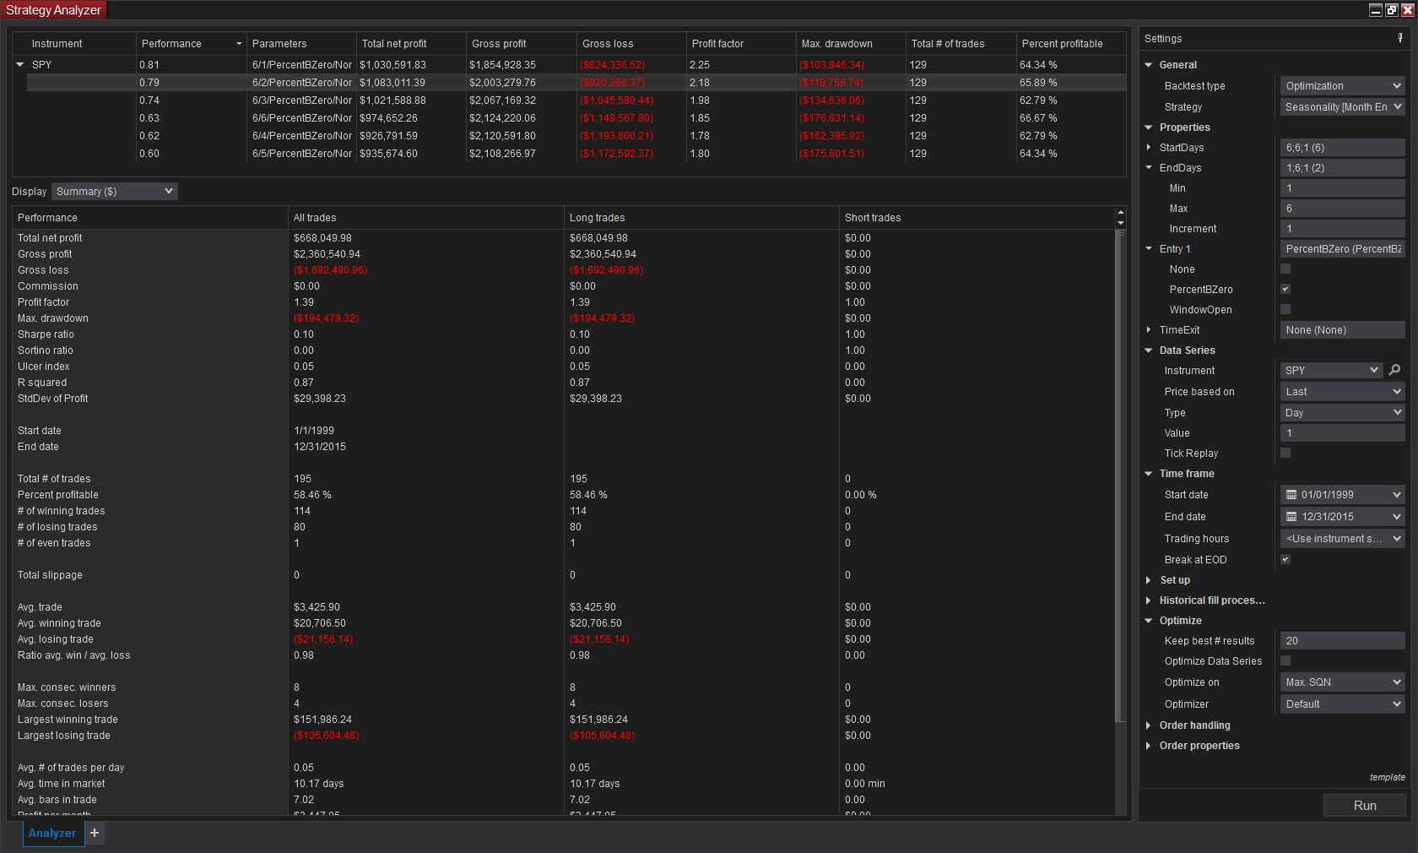The height and width of the screenshot is (853, 1418).
Task: Run the strategy optimization
Action: pos(1365,806)
